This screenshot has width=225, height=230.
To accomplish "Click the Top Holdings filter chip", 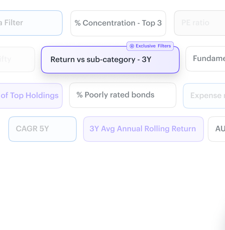I will (x=31, y=96).
